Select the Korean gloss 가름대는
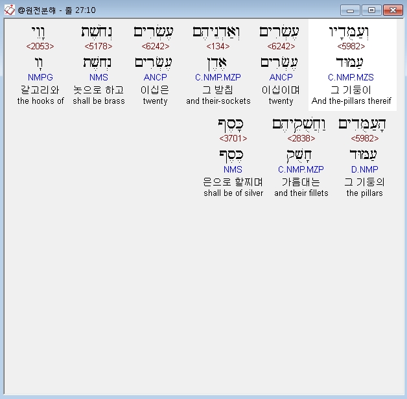The height and width of the screenshot is (399, 407). [x=301, y=182]
